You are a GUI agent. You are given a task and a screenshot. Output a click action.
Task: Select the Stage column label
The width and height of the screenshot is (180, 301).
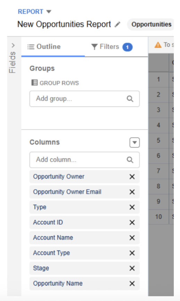coord(41,268)
